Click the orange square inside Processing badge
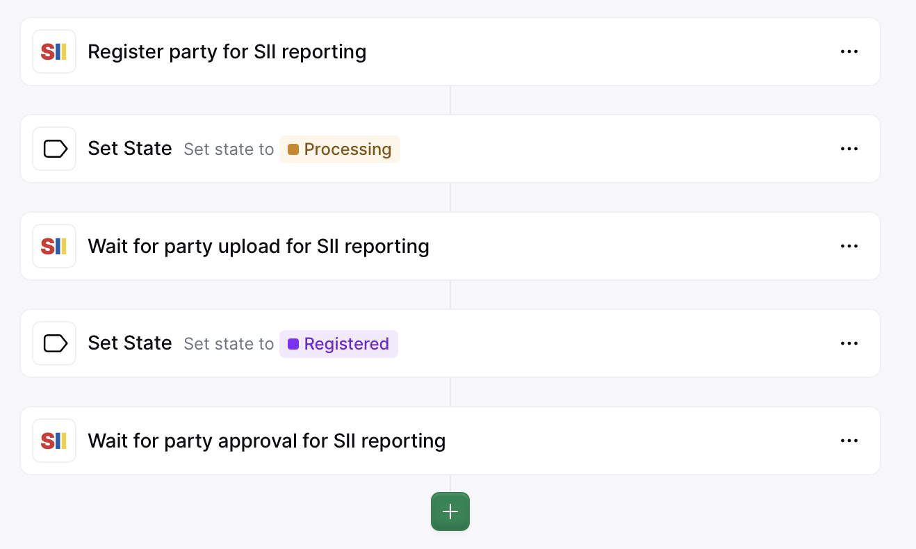 [x=292, y=149]
